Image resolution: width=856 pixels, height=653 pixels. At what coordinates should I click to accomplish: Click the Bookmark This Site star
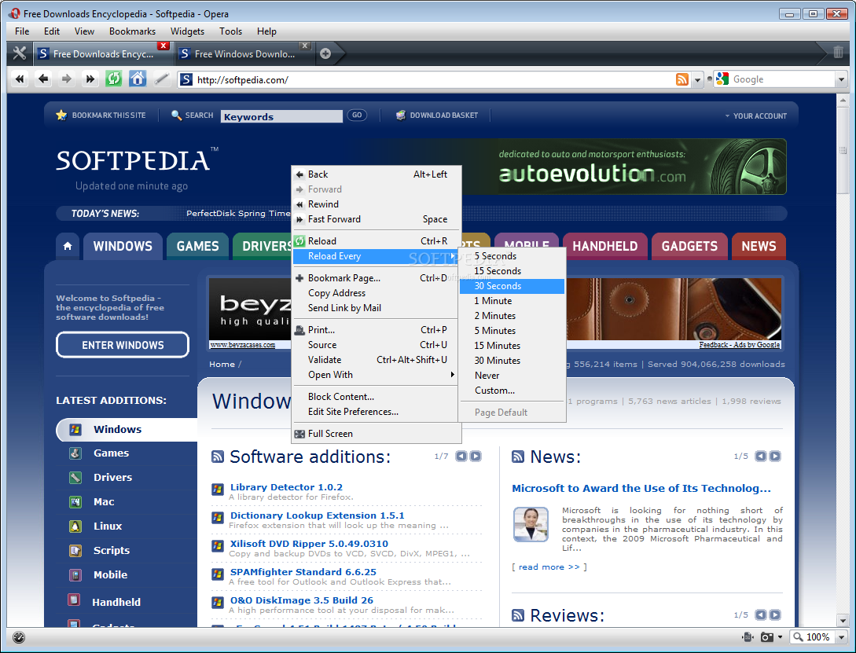point(61,115)
